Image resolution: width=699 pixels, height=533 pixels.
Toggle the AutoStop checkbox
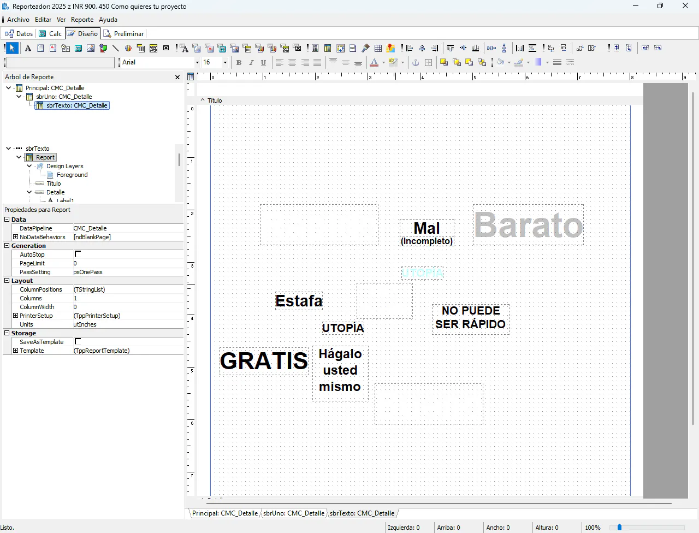tap(78, 254)
